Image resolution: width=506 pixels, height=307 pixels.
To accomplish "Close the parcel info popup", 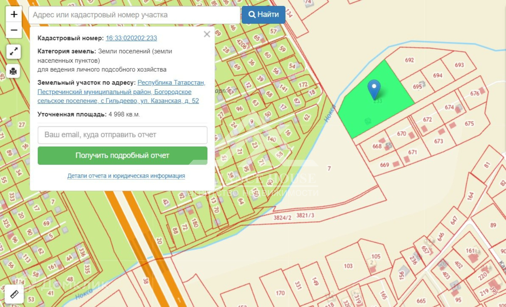I will 207,34.
